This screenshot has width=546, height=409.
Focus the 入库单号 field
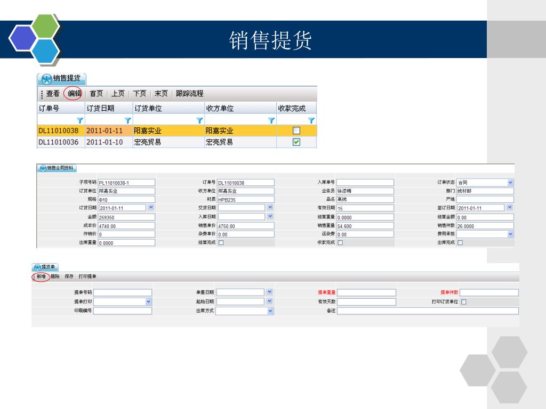pyautogui.click(x=365, y=182)
